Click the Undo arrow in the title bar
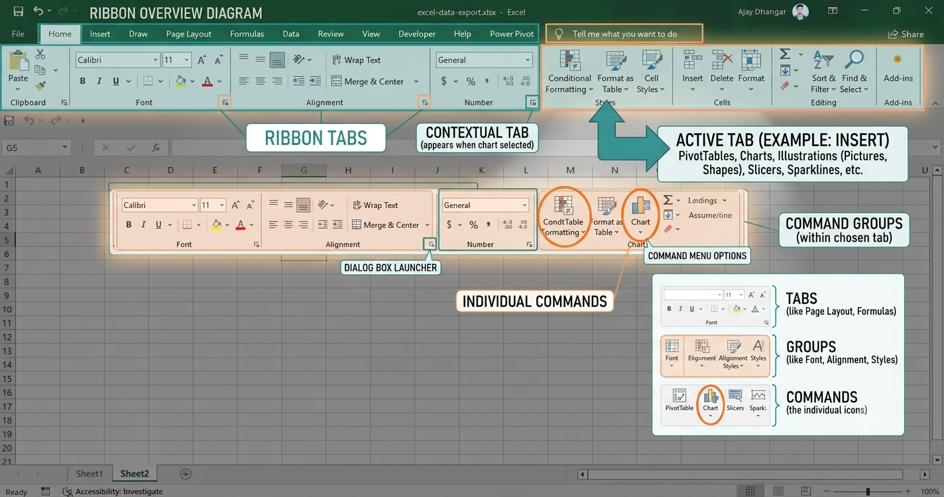 (38, 11)
